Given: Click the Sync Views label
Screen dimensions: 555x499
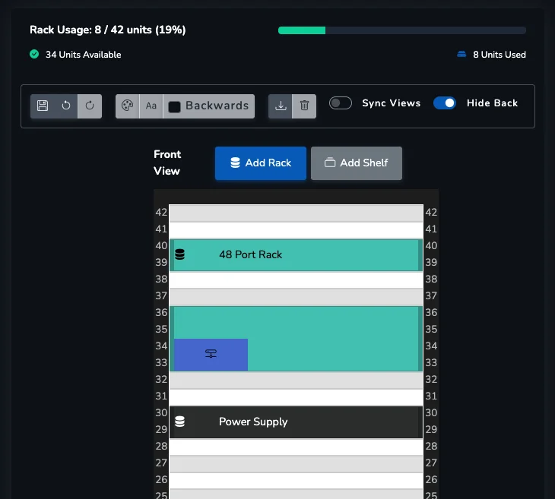Looking at the screenshot, I should (x=391, y=103).
